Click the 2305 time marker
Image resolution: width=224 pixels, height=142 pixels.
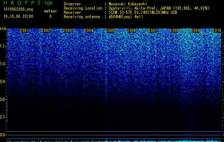pos(110,31)
